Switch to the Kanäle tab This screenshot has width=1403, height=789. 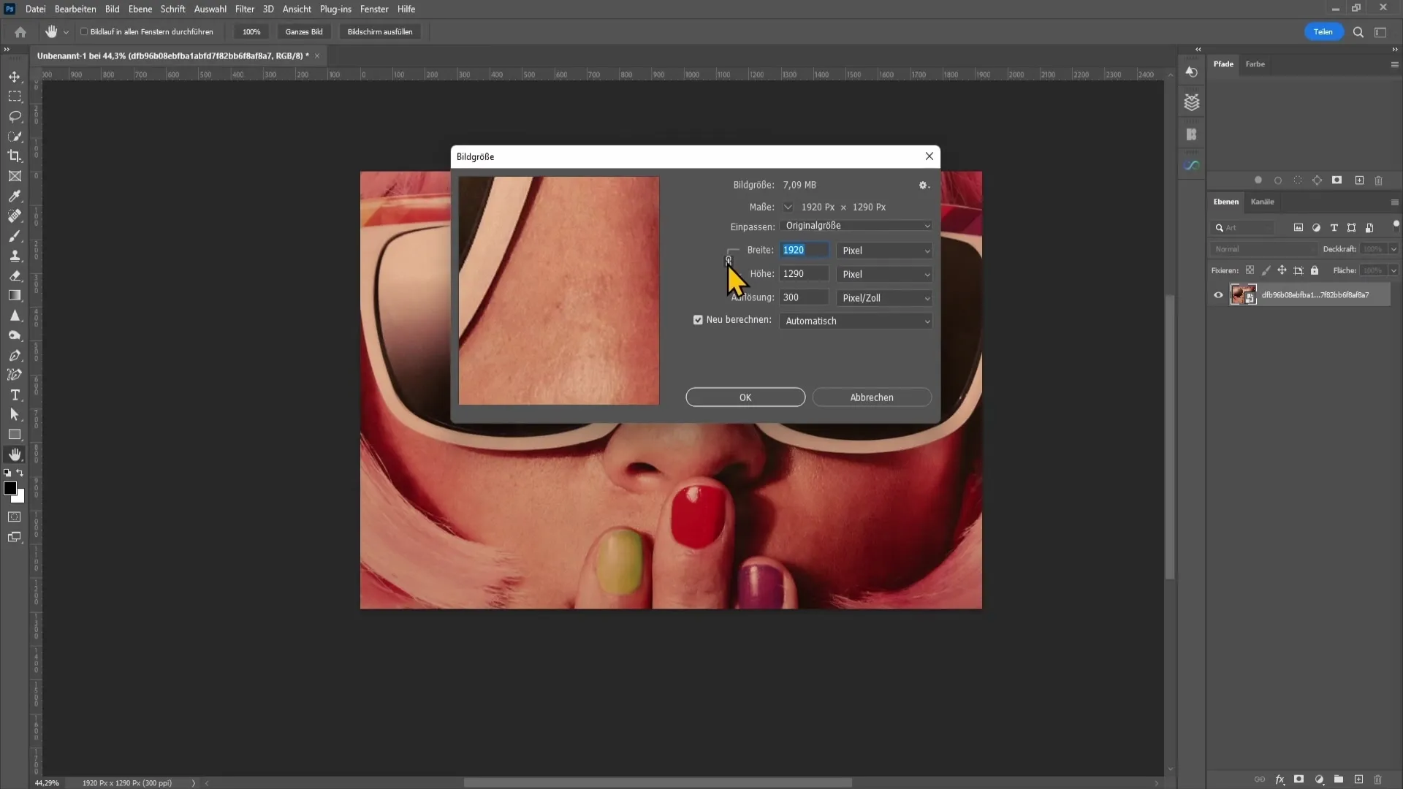(x=1262, y=202)
